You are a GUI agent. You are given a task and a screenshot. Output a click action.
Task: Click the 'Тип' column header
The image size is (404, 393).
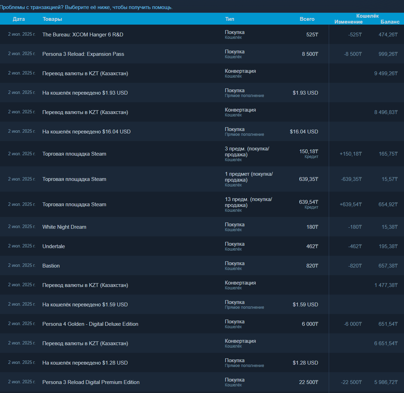(230, 19)
